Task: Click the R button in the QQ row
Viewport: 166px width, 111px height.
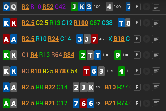Action: click(137, 7)
